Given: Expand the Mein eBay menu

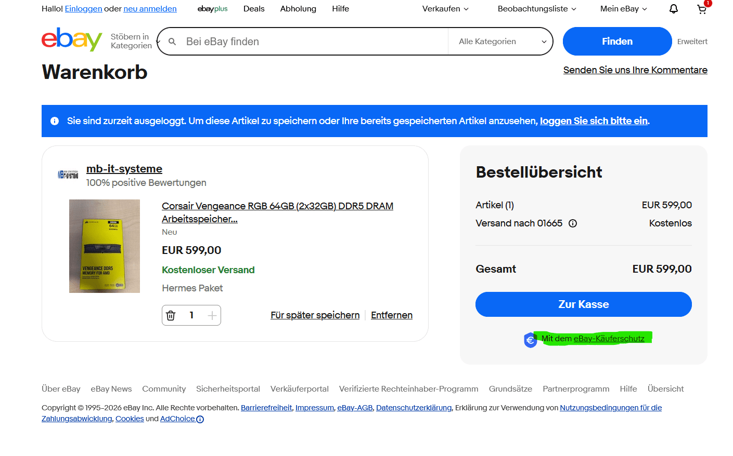Looking at the screenshot, I should [x=623, y=9].
